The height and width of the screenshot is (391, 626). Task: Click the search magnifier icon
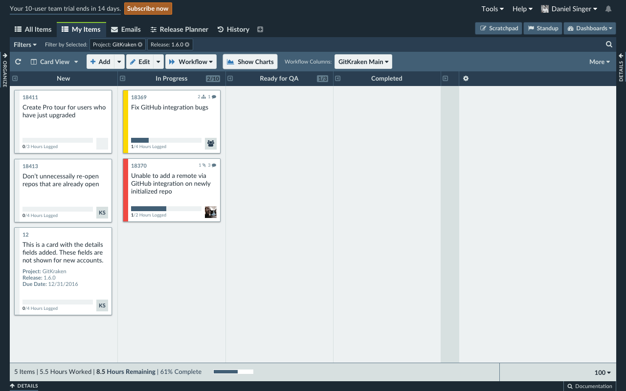click(609, 44)
